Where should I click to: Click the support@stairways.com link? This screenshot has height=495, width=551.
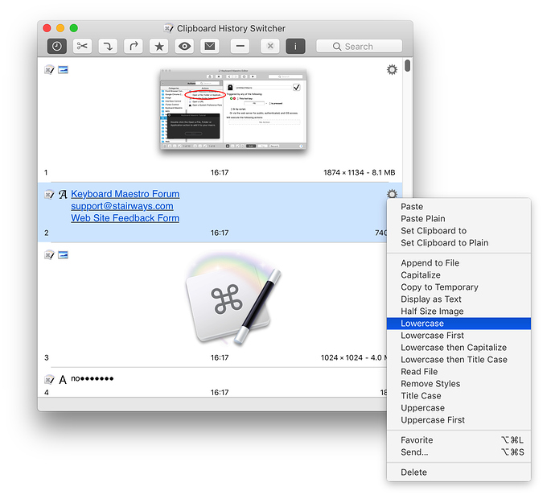tap(122, 206)
